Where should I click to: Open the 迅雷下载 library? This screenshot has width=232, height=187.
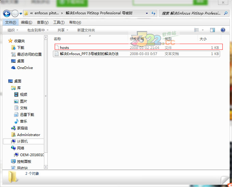point(27,115)
